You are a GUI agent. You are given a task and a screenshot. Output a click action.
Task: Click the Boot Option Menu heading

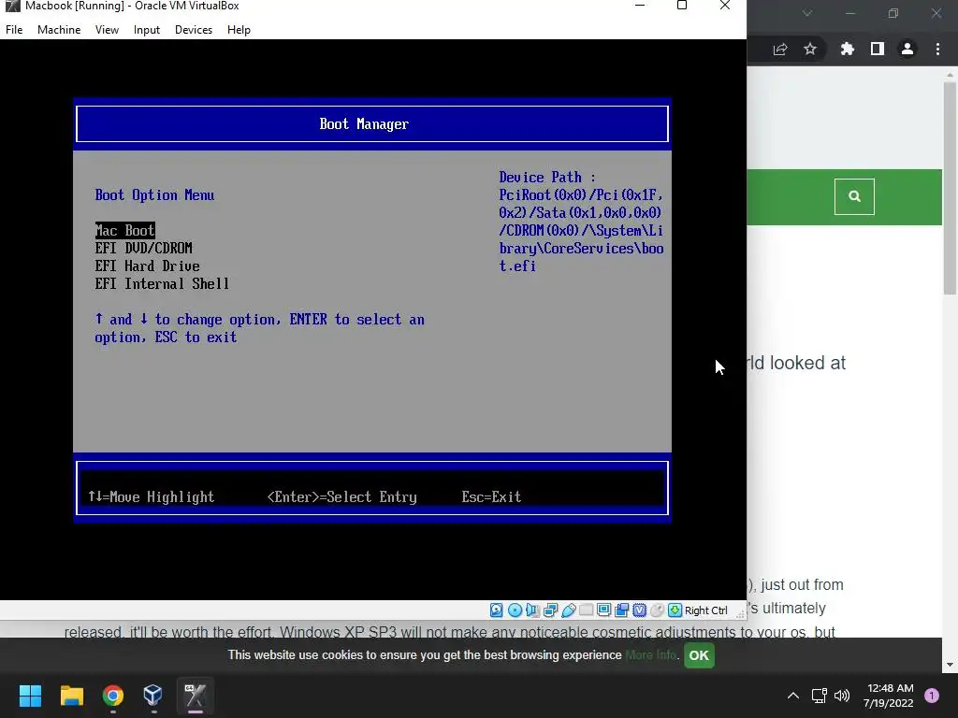click(154, 194)
